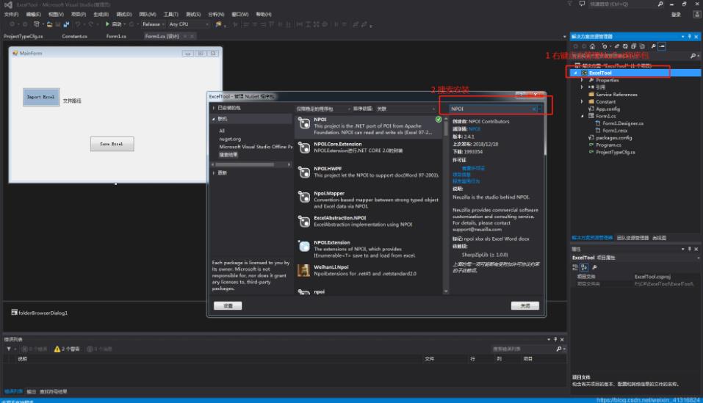Screen dimensions: 703x403
Task: Click the alphabetical sort icon in Properties panel
Action: point(584,267)
